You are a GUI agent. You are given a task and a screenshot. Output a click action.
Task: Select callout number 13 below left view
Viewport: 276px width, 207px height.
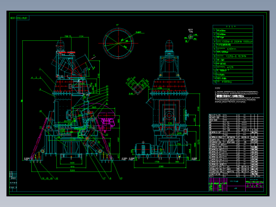click(121, 178)
